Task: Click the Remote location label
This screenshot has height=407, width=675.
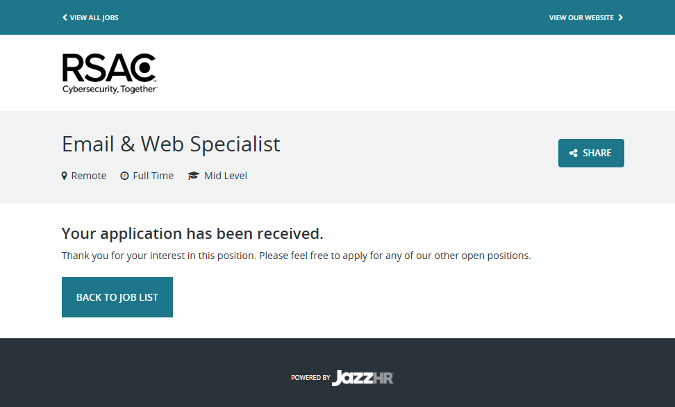Action: pyautogui.click(x=89, y=176)
